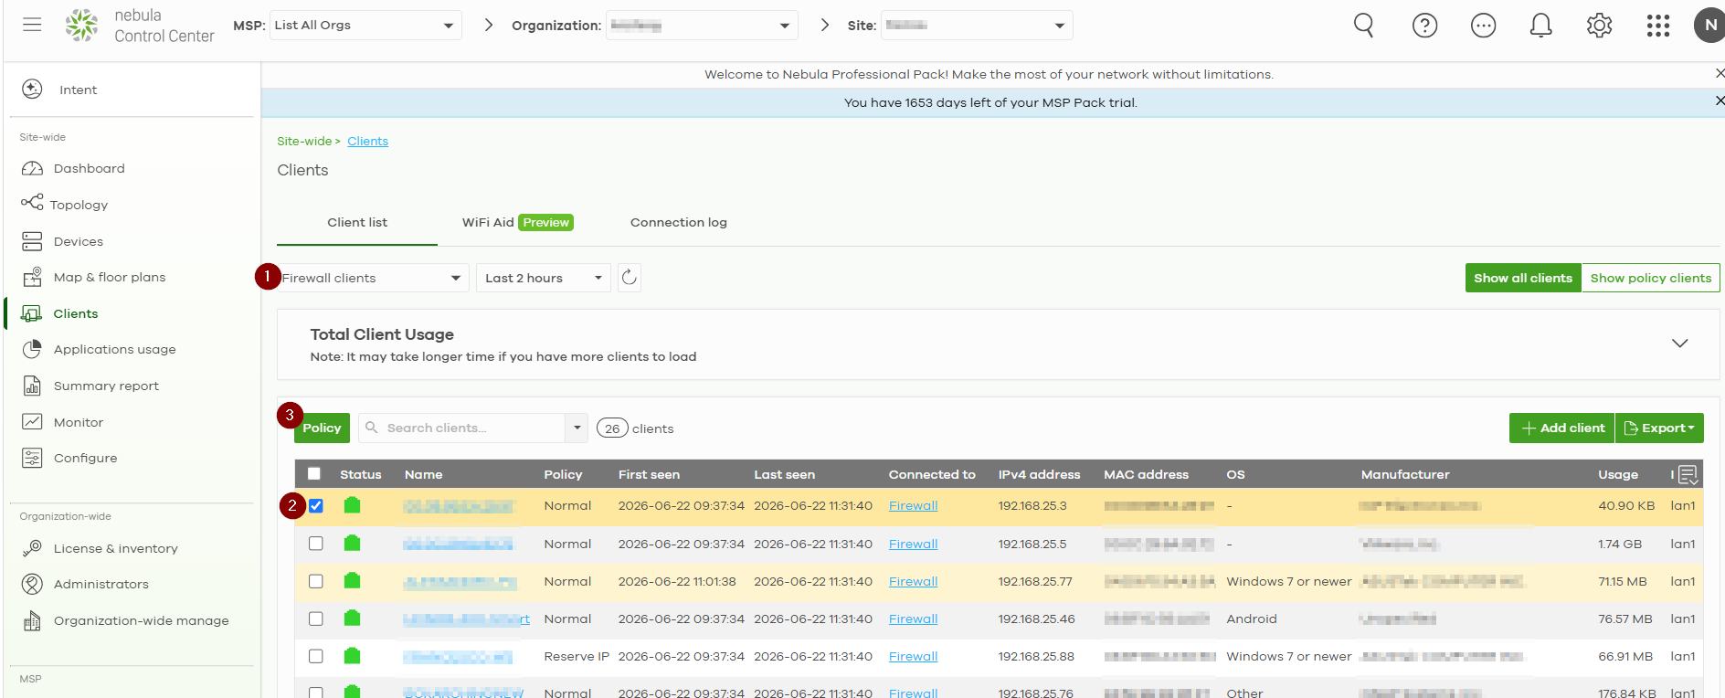Click the Add client button

tap(1562, 428)
